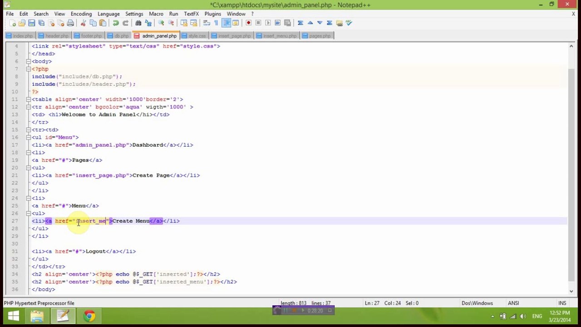Screen dimensions: 581x327
Task: Collapse the table fold on line 11
Action: 28,99
